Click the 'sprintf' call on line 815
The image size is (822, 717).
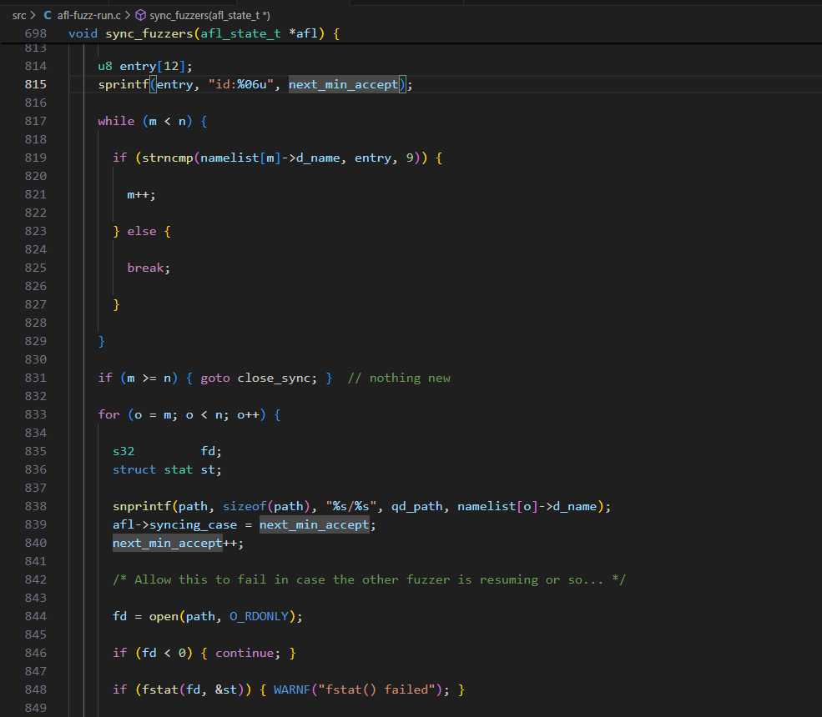click(124, 84)
